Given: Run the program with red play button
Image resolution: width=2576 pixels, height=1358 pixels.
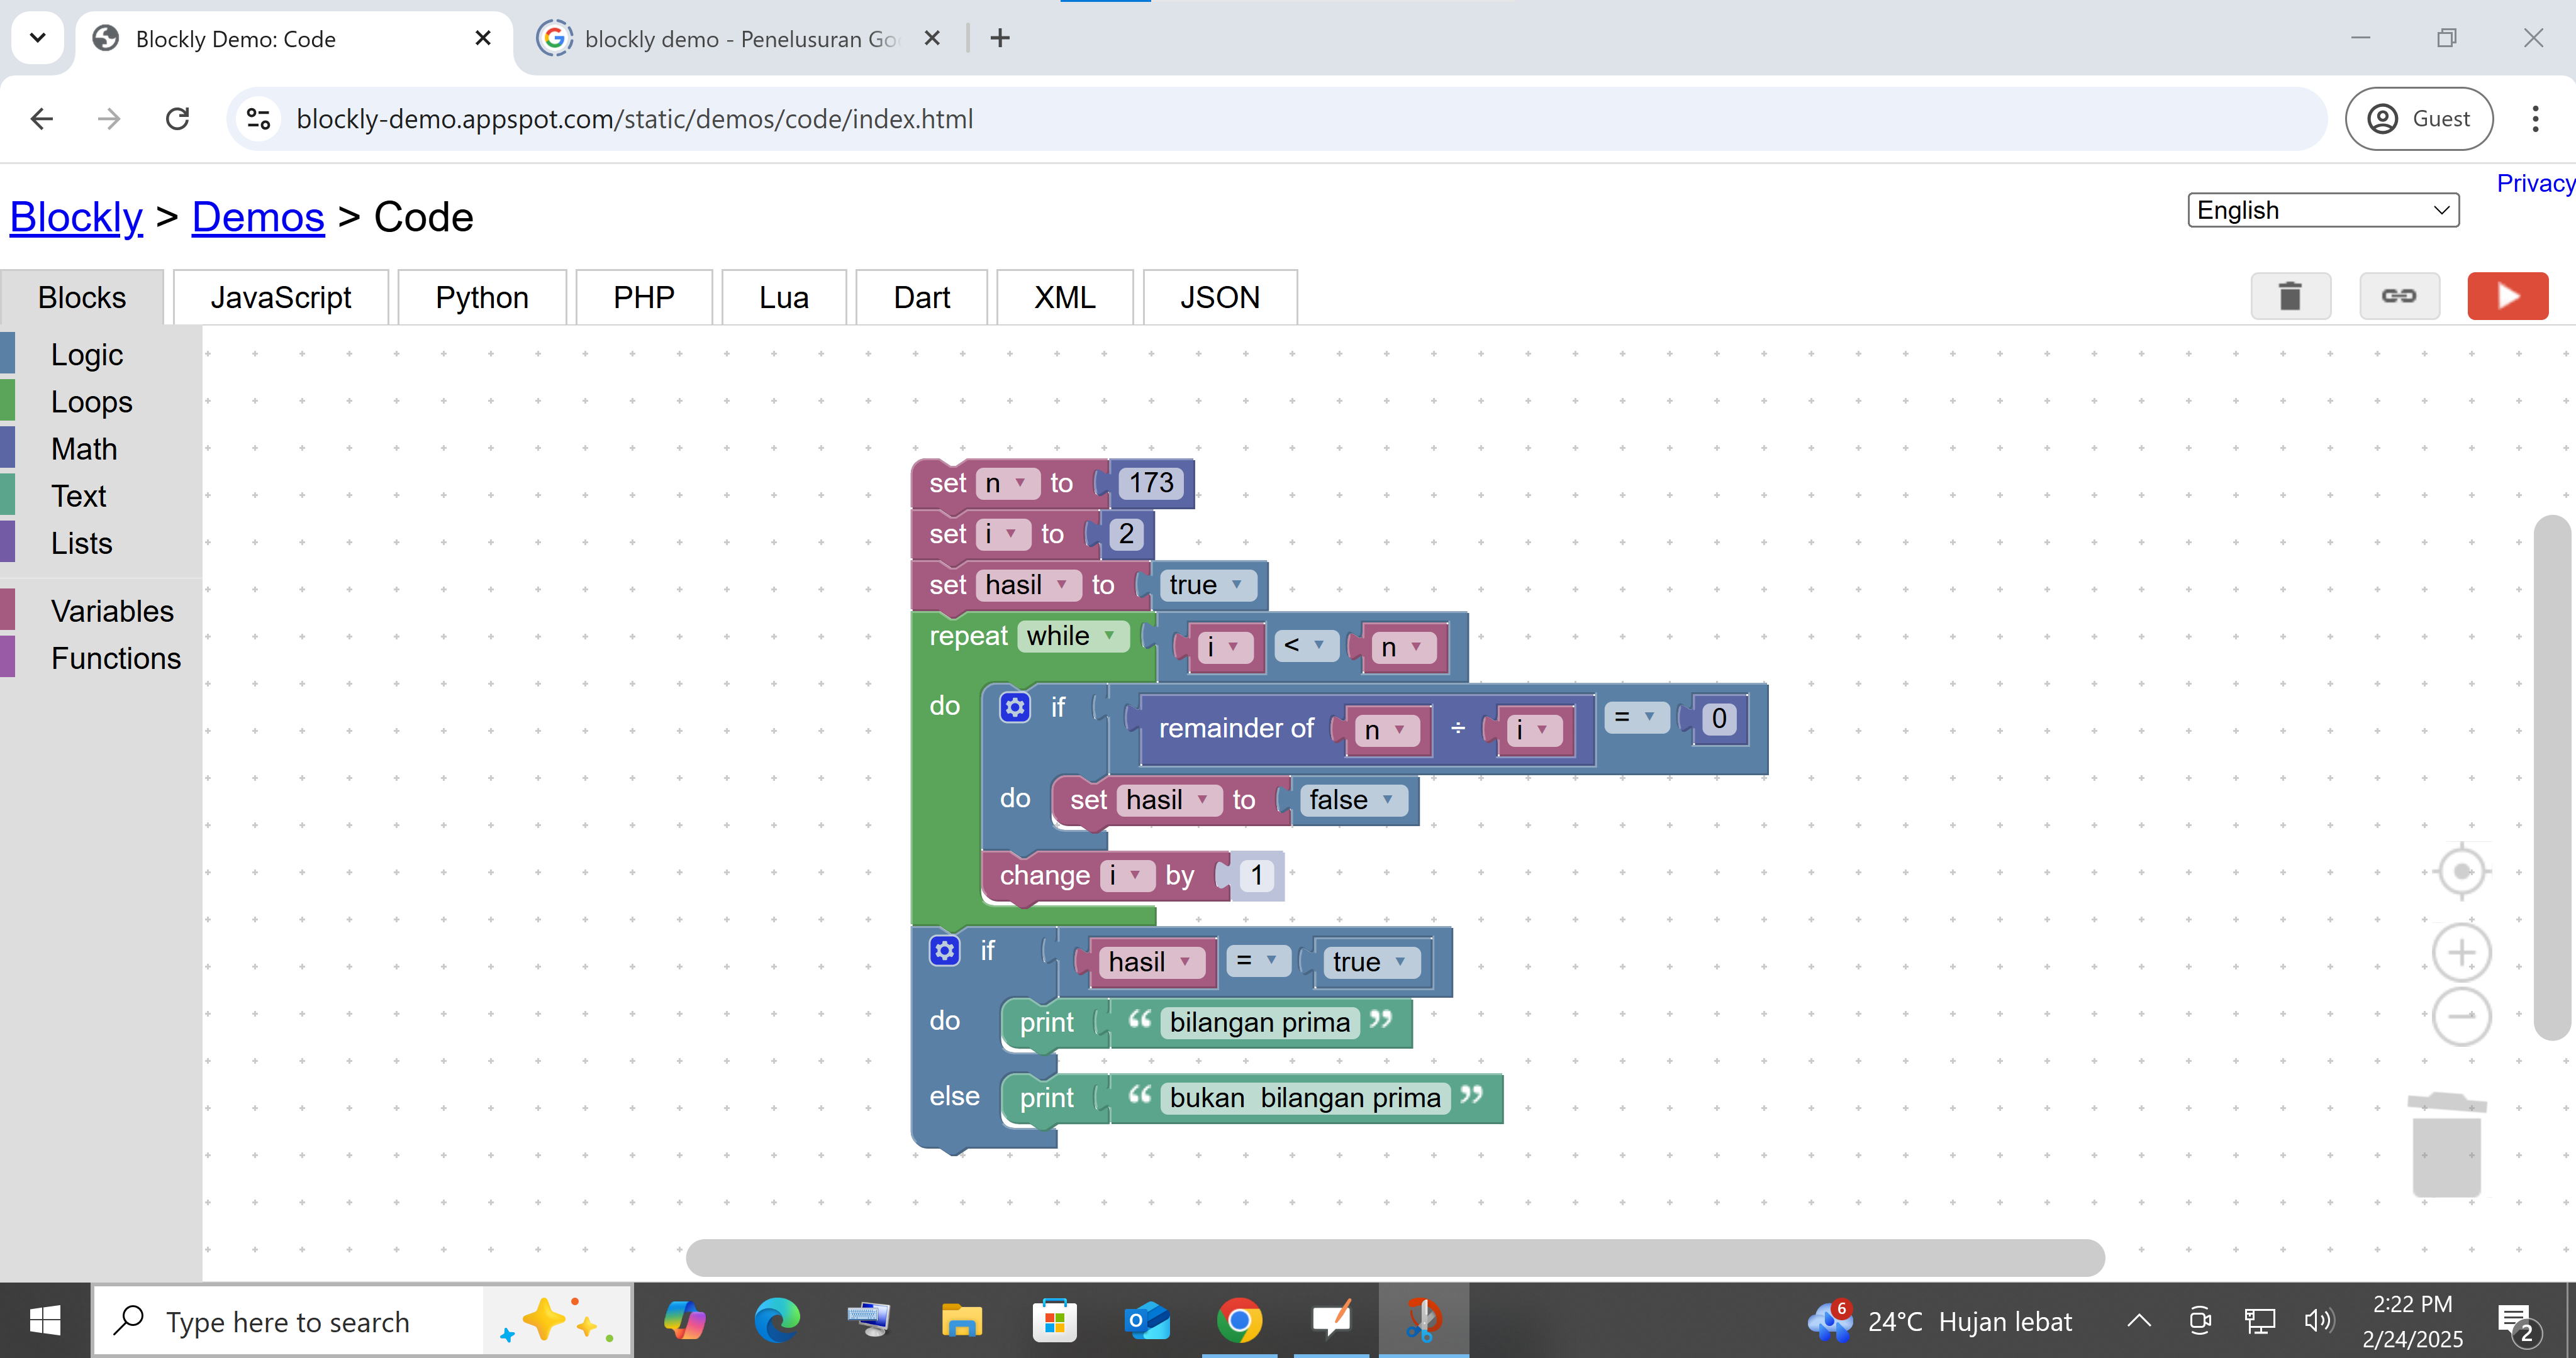Looking at the screenshot, I should [x=2507, y=295].
